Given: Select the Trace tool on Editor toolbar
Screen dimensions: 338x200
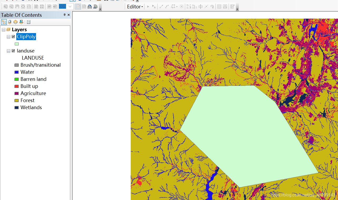Looking at the screenshot, I should click(x=173, y=7).
